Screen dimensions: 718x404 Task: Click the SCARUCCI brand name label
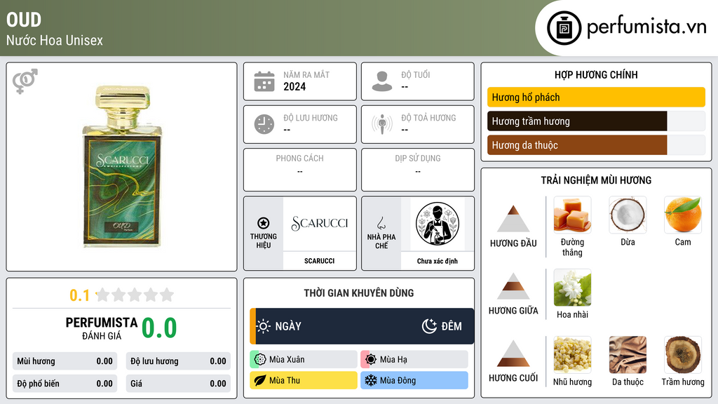[320, 261]
